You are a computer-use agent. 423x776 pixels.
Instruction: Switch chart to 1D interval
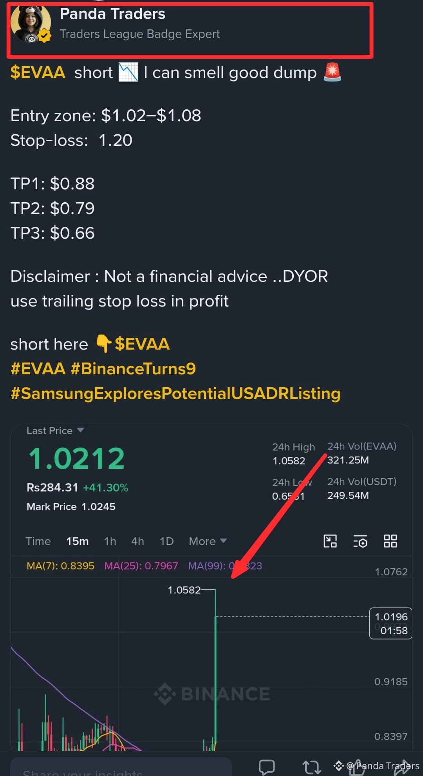166,541
